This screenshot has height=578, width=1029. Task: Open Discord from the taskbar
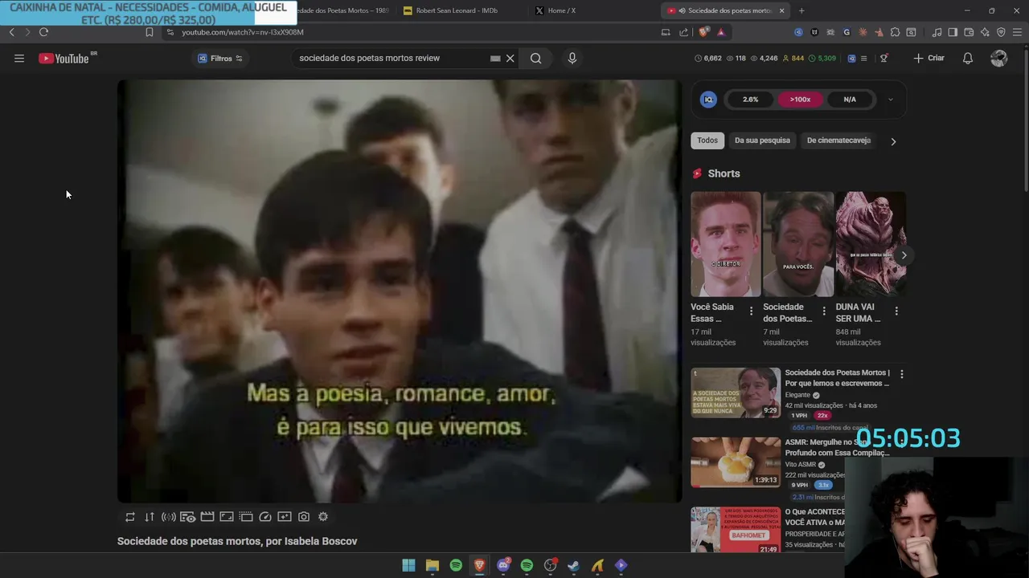[503, 565]
